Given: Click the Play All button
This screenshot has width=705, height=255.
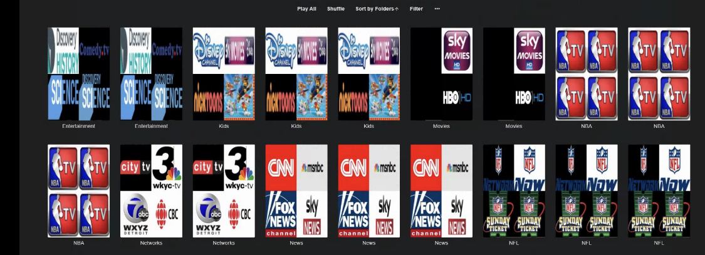Looking at the screenshot, I should (306, 9).
